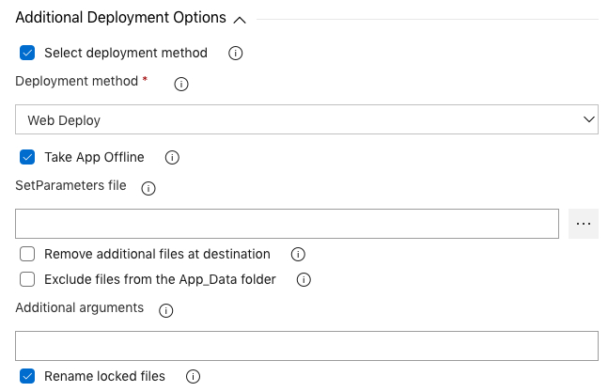The height and width of the screenshot is (392, 608).
Task: Browse for SetParameters file with ellipsis button
Action: tap(584, 224)
